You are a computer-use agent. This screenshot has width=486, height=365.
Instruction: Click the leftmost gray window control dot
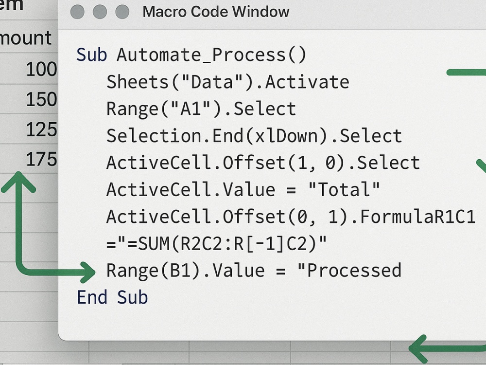(77, 12)
